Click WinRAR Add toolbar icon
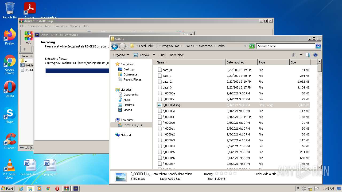This screenshot has width=342, height=192. pos(29,38)
